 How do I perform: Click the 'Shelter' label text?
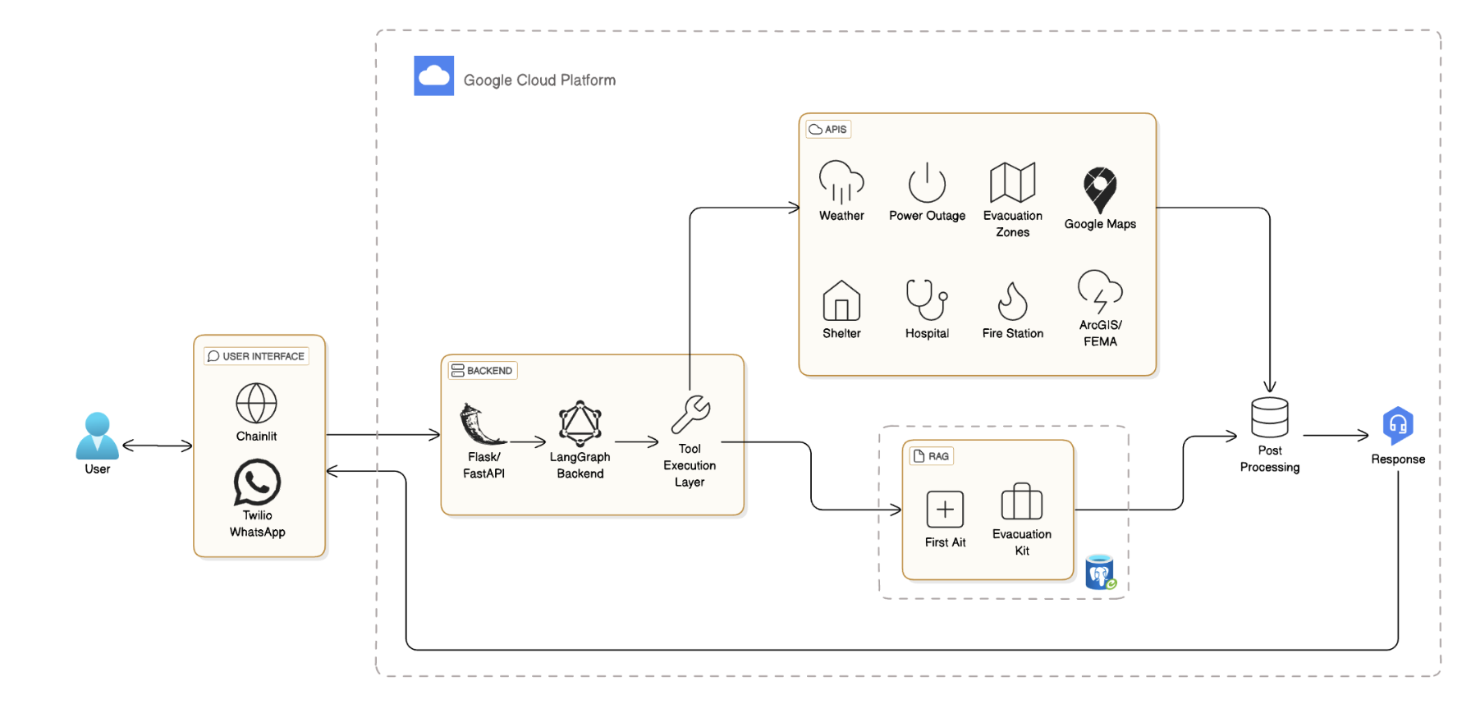[841, 334]
